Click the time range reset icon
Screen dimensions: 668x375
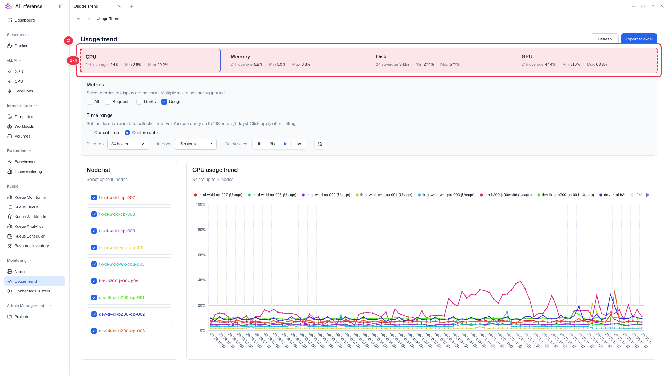click(x=320, y=144)
